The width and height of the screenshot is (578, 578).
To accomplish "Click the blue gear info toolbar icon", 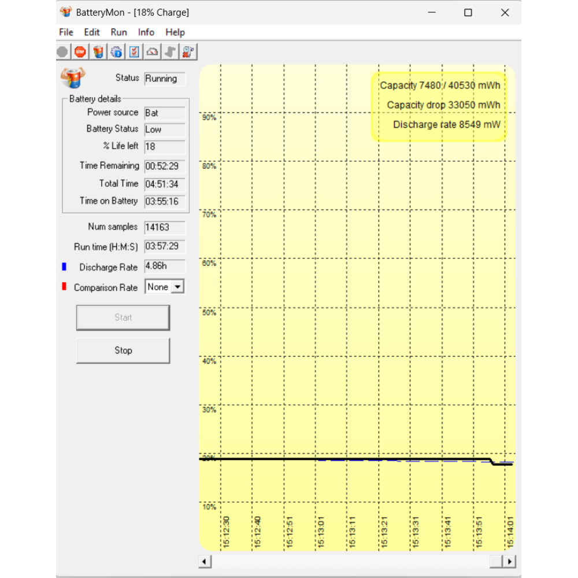I will coord(116,52).
